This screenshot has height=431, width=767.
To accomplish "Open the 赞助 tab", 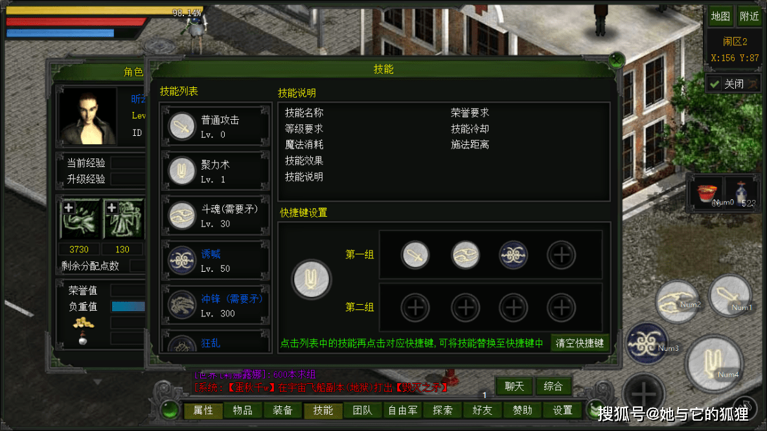I will [x=522, y=410].
